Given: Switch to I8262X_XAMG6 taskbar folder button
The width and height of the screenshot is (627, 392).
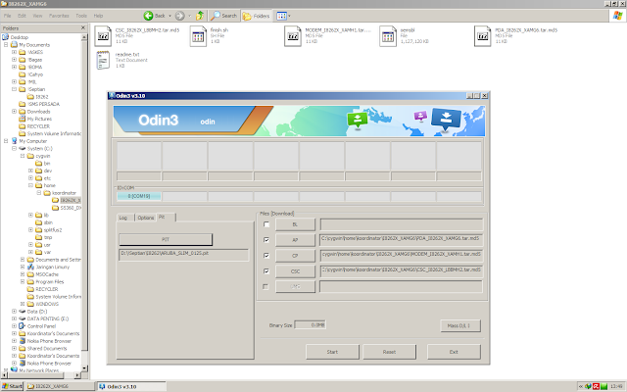Looking at the screenshot, I should click(60, 386).
